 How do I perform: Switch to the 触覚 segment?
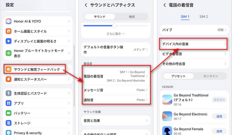(x=132, y=17)
